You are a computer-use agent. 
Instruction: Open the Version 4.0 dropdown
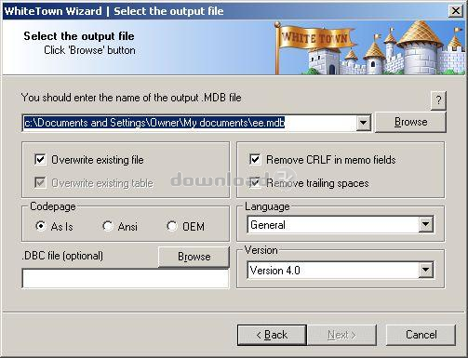pos(426,270)
